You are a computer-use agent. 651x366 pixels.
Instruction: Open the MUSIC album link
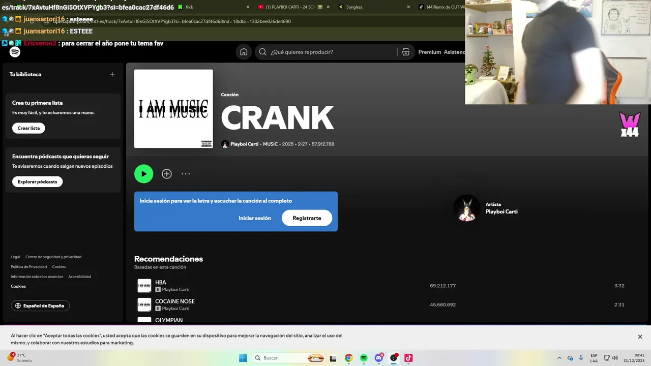point(271,144)
